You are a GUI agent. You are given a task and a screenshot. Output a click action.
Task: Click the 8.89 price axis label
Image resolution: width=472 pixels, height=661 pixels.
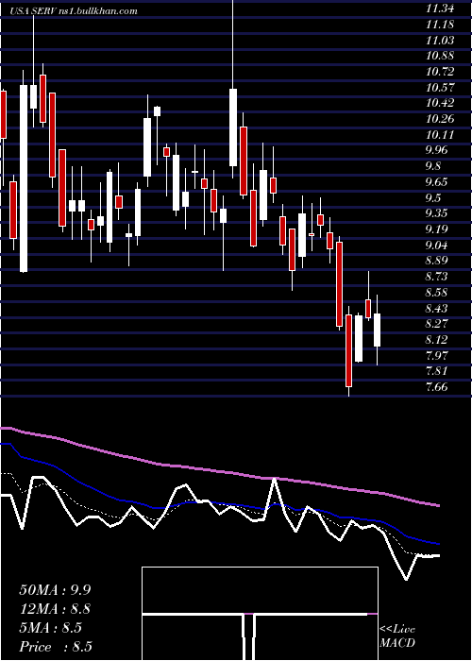pyautogui.click(x=437, y=261)
